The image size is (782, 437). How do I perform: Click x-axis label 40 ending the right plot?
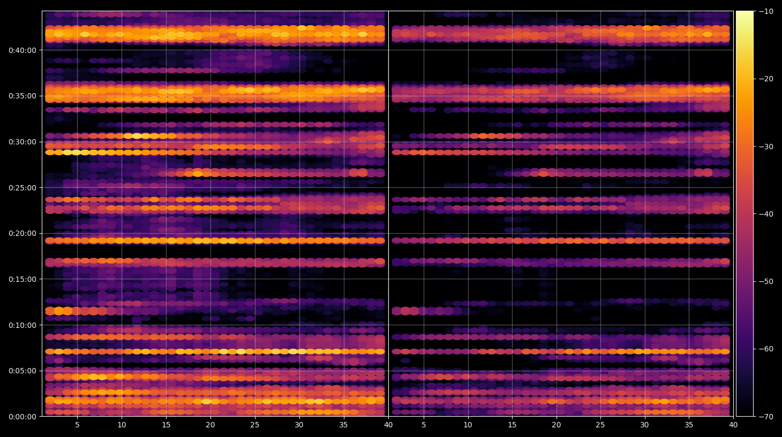click(733, 425)
